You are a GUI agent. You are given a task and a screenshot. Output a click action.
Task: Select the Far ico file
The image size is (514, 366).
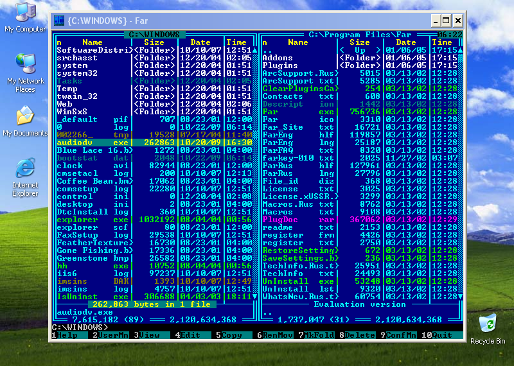(360, 119)
